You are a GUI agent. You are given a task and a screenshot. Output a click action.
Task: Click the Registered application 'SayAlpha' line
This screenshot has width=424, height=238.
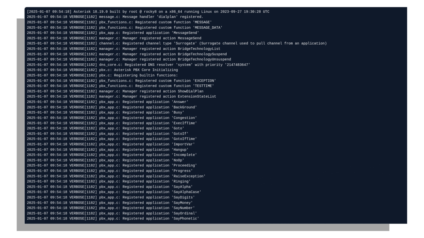pyautogui.click(x=110, y=187)
